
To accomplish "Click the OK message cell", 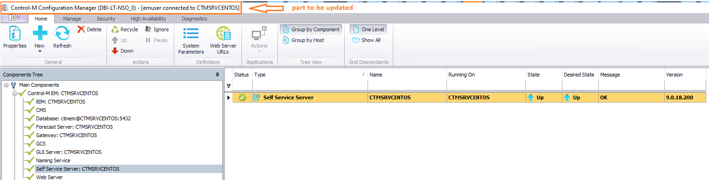I will pyautogui.click(x=631, y=97).
